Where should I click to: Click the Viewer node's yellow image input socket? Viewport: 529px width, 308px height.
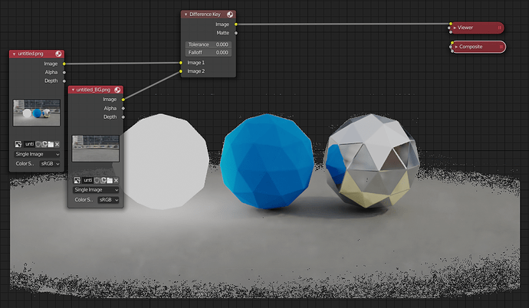point(450,24)
